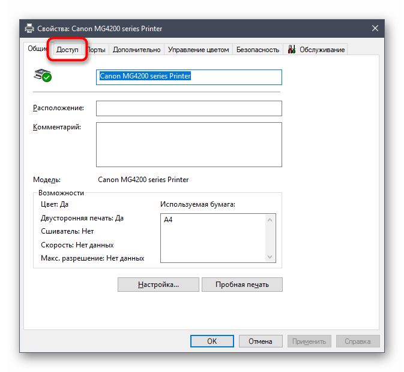Open the Управление цветом tab

point(198,50)
